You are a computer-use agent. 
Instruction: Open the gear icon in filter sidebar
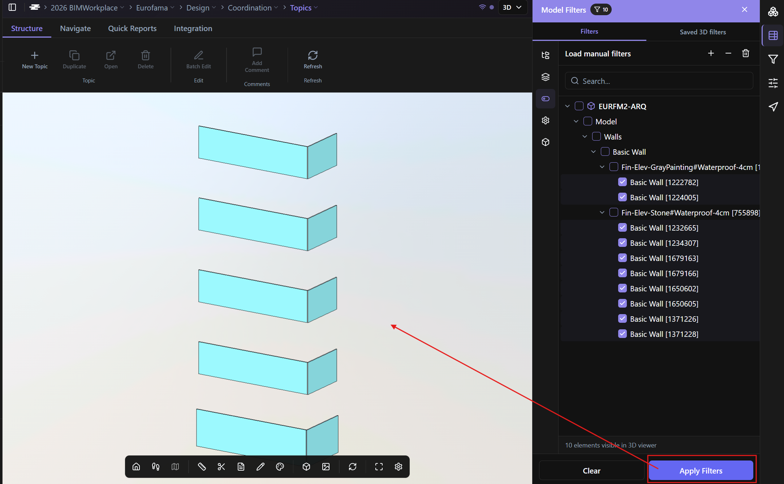tap(546, 120)
